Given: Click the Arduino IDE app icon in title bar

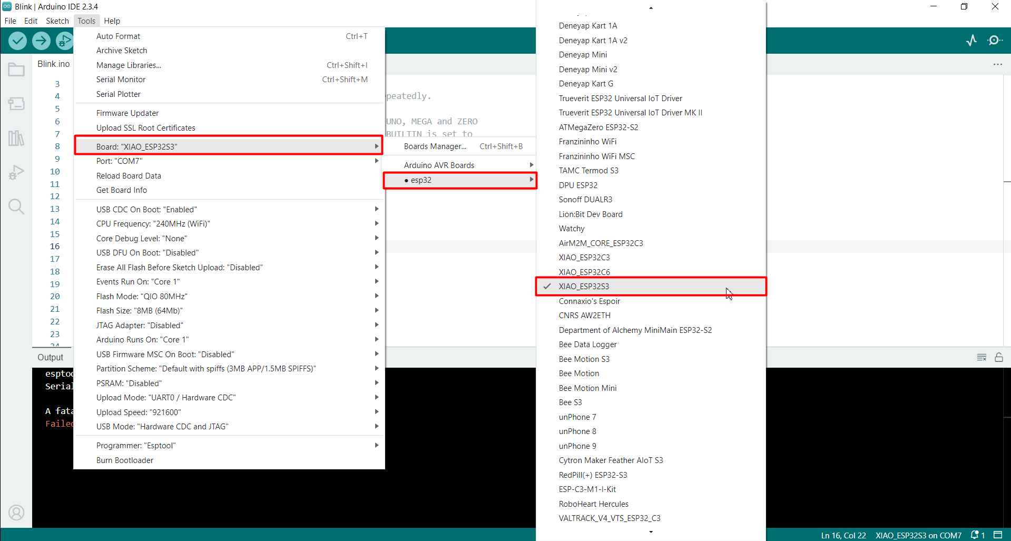Looking at the screenshot, I should [x=7, y=6].
